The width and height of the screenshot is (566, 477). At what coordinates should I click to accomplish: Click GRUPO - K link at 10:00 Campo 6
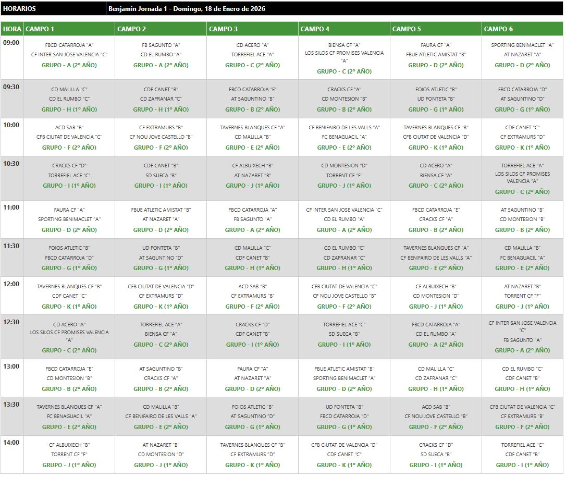(523, 148)
